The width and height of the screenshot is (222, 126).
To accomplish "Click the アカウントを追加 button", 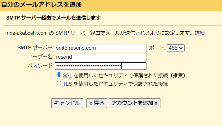I will (135, 103).
